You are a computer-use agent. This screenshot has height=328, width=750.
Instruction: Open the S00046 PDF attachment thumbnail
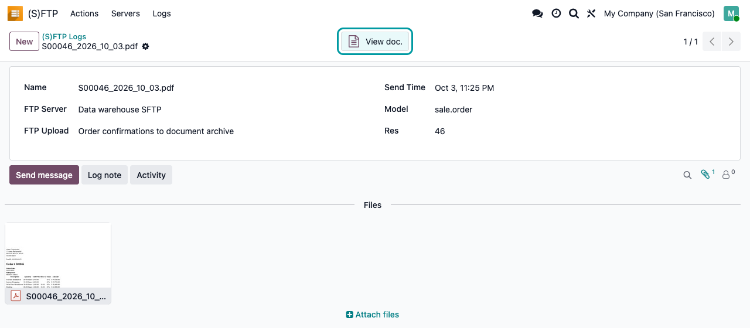[x=58, y=263]
